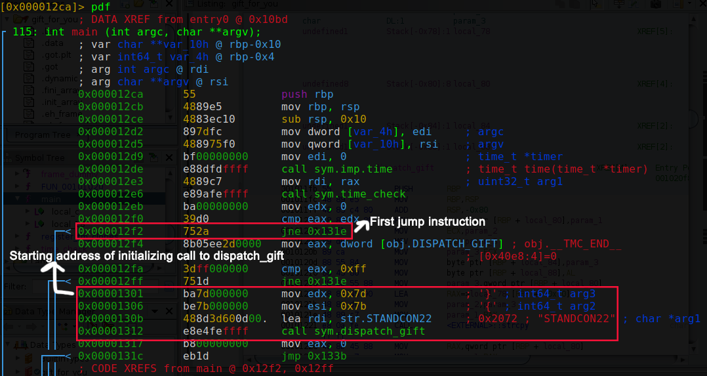Click the .got.plt section file icon

click(29, 55)
